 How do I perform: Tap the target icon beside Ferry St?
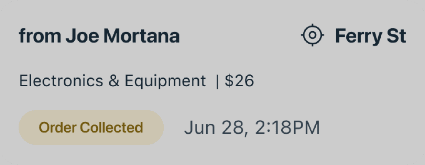312,35
